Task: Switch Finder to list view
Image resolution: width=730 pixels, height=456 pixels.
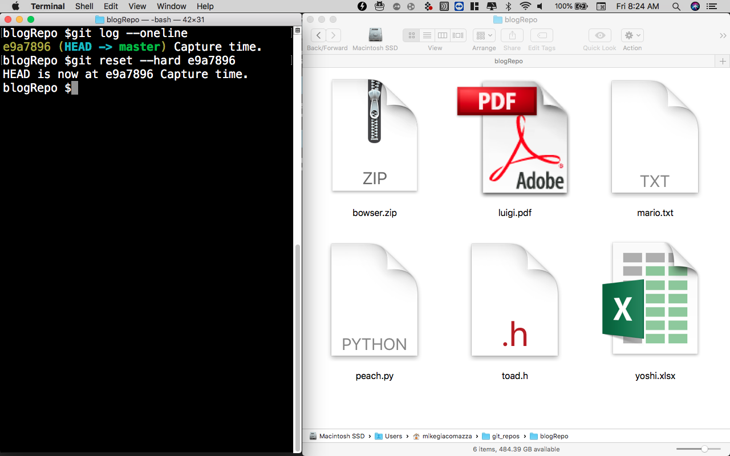Action: 427,35
